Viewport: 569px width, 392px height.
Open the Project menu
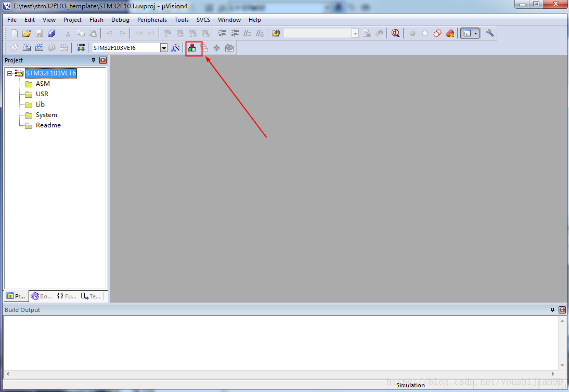[73, 20]
